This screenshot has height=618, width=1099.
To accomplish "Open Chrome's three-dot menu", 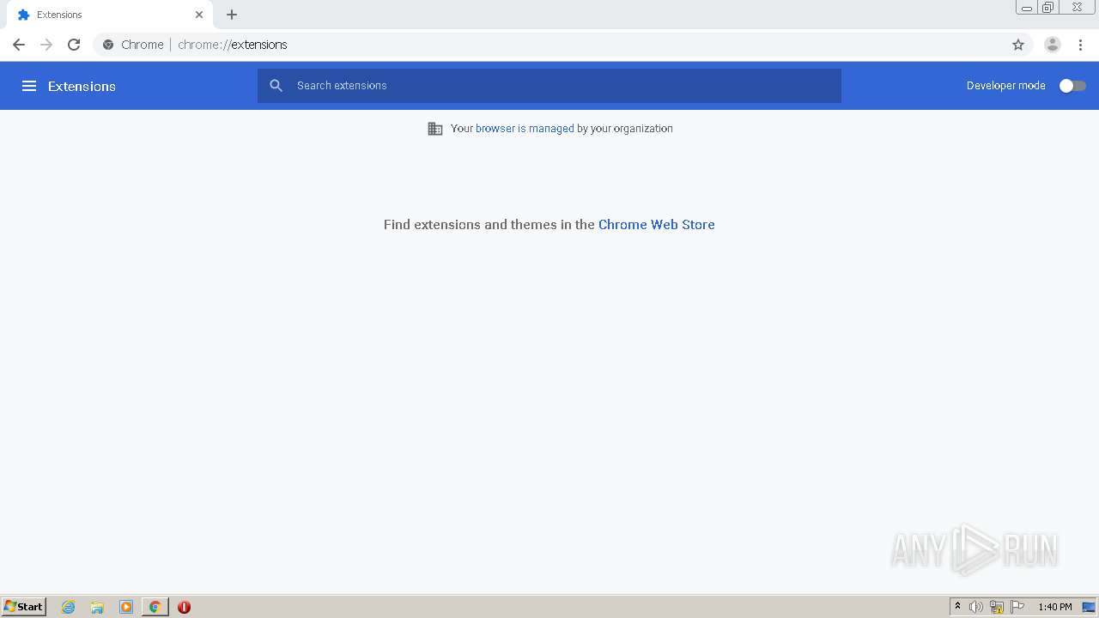I will [1081, 45].
